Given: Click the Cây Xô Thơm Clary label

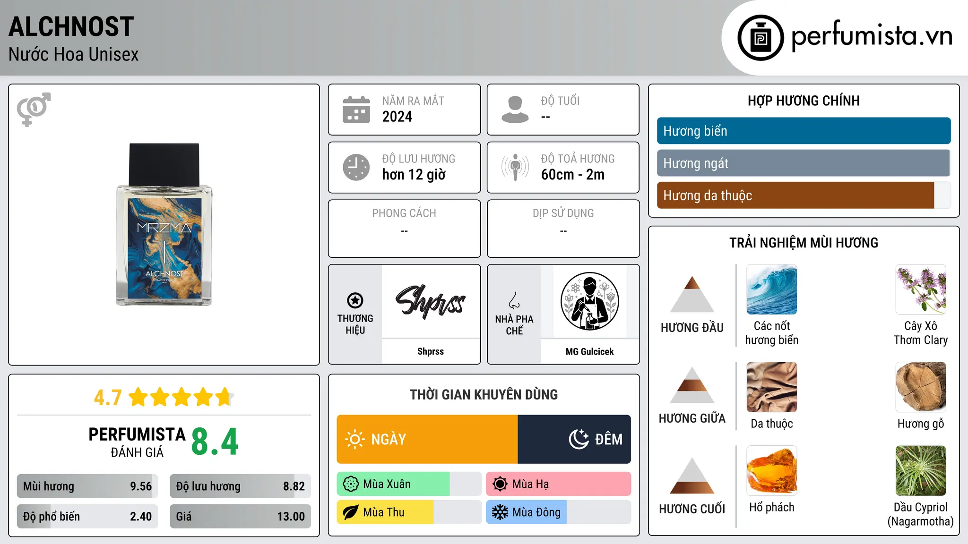Looking at the screenshot, I should [921, 333].
